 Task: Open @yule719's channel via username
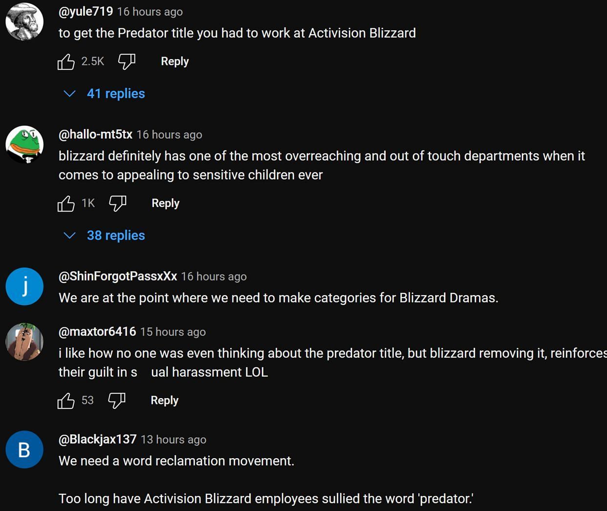click(x=86, y=11)
